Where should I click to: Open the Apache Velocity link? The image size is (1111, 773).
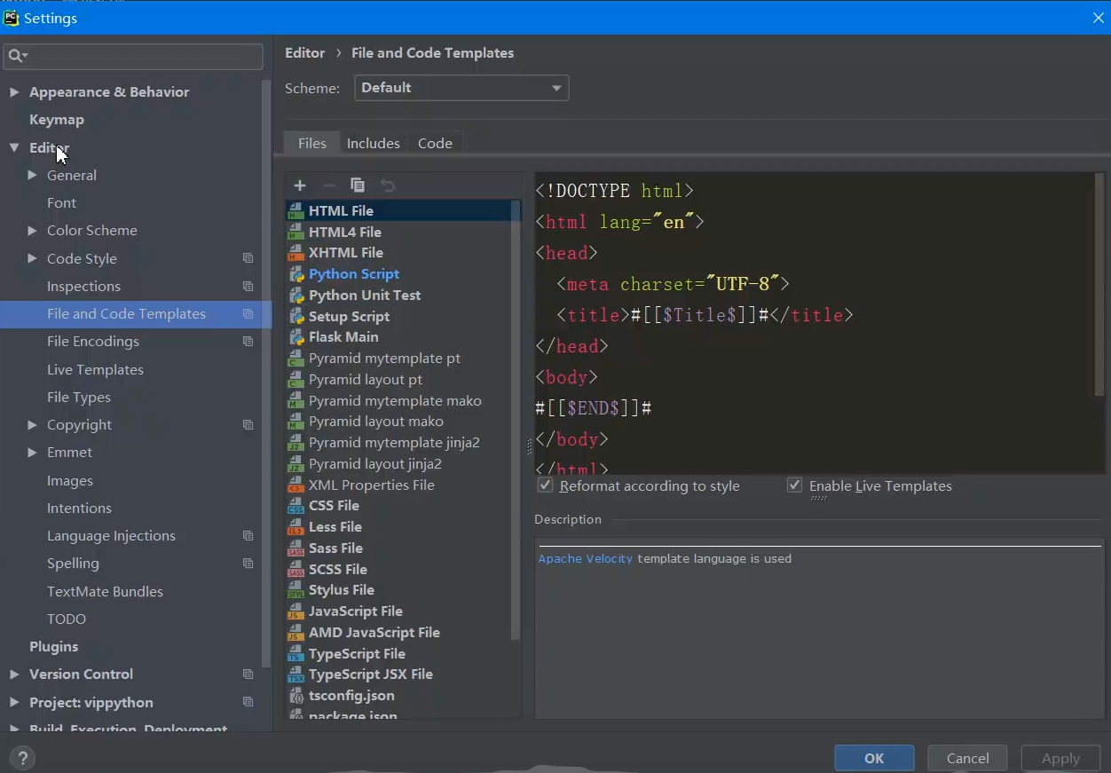pos(585,559)
